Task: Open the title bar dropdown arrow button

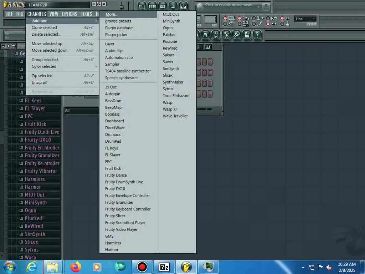Action: [x=94, y=4]
